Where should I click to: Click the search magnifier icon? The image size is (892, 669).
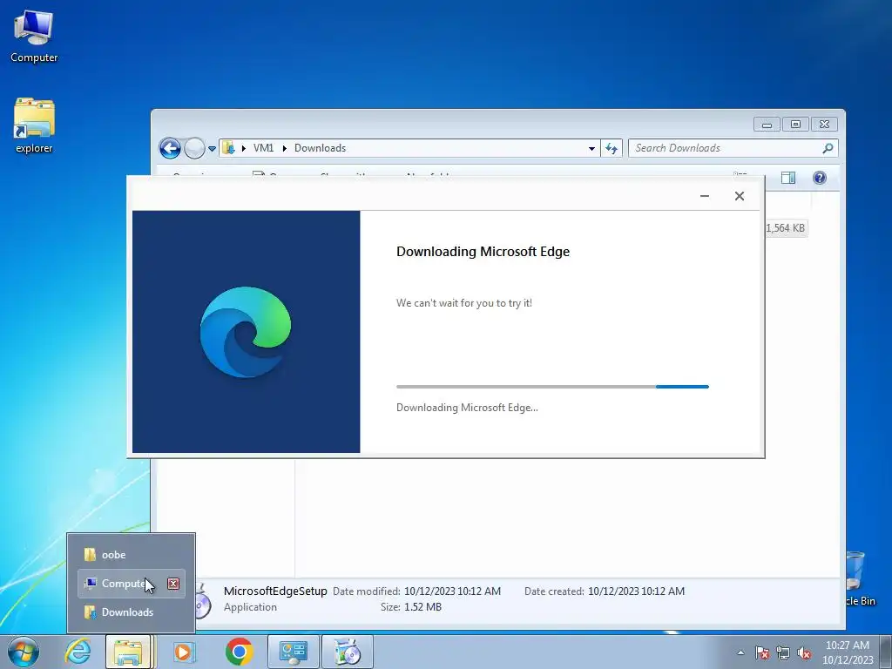828,148
